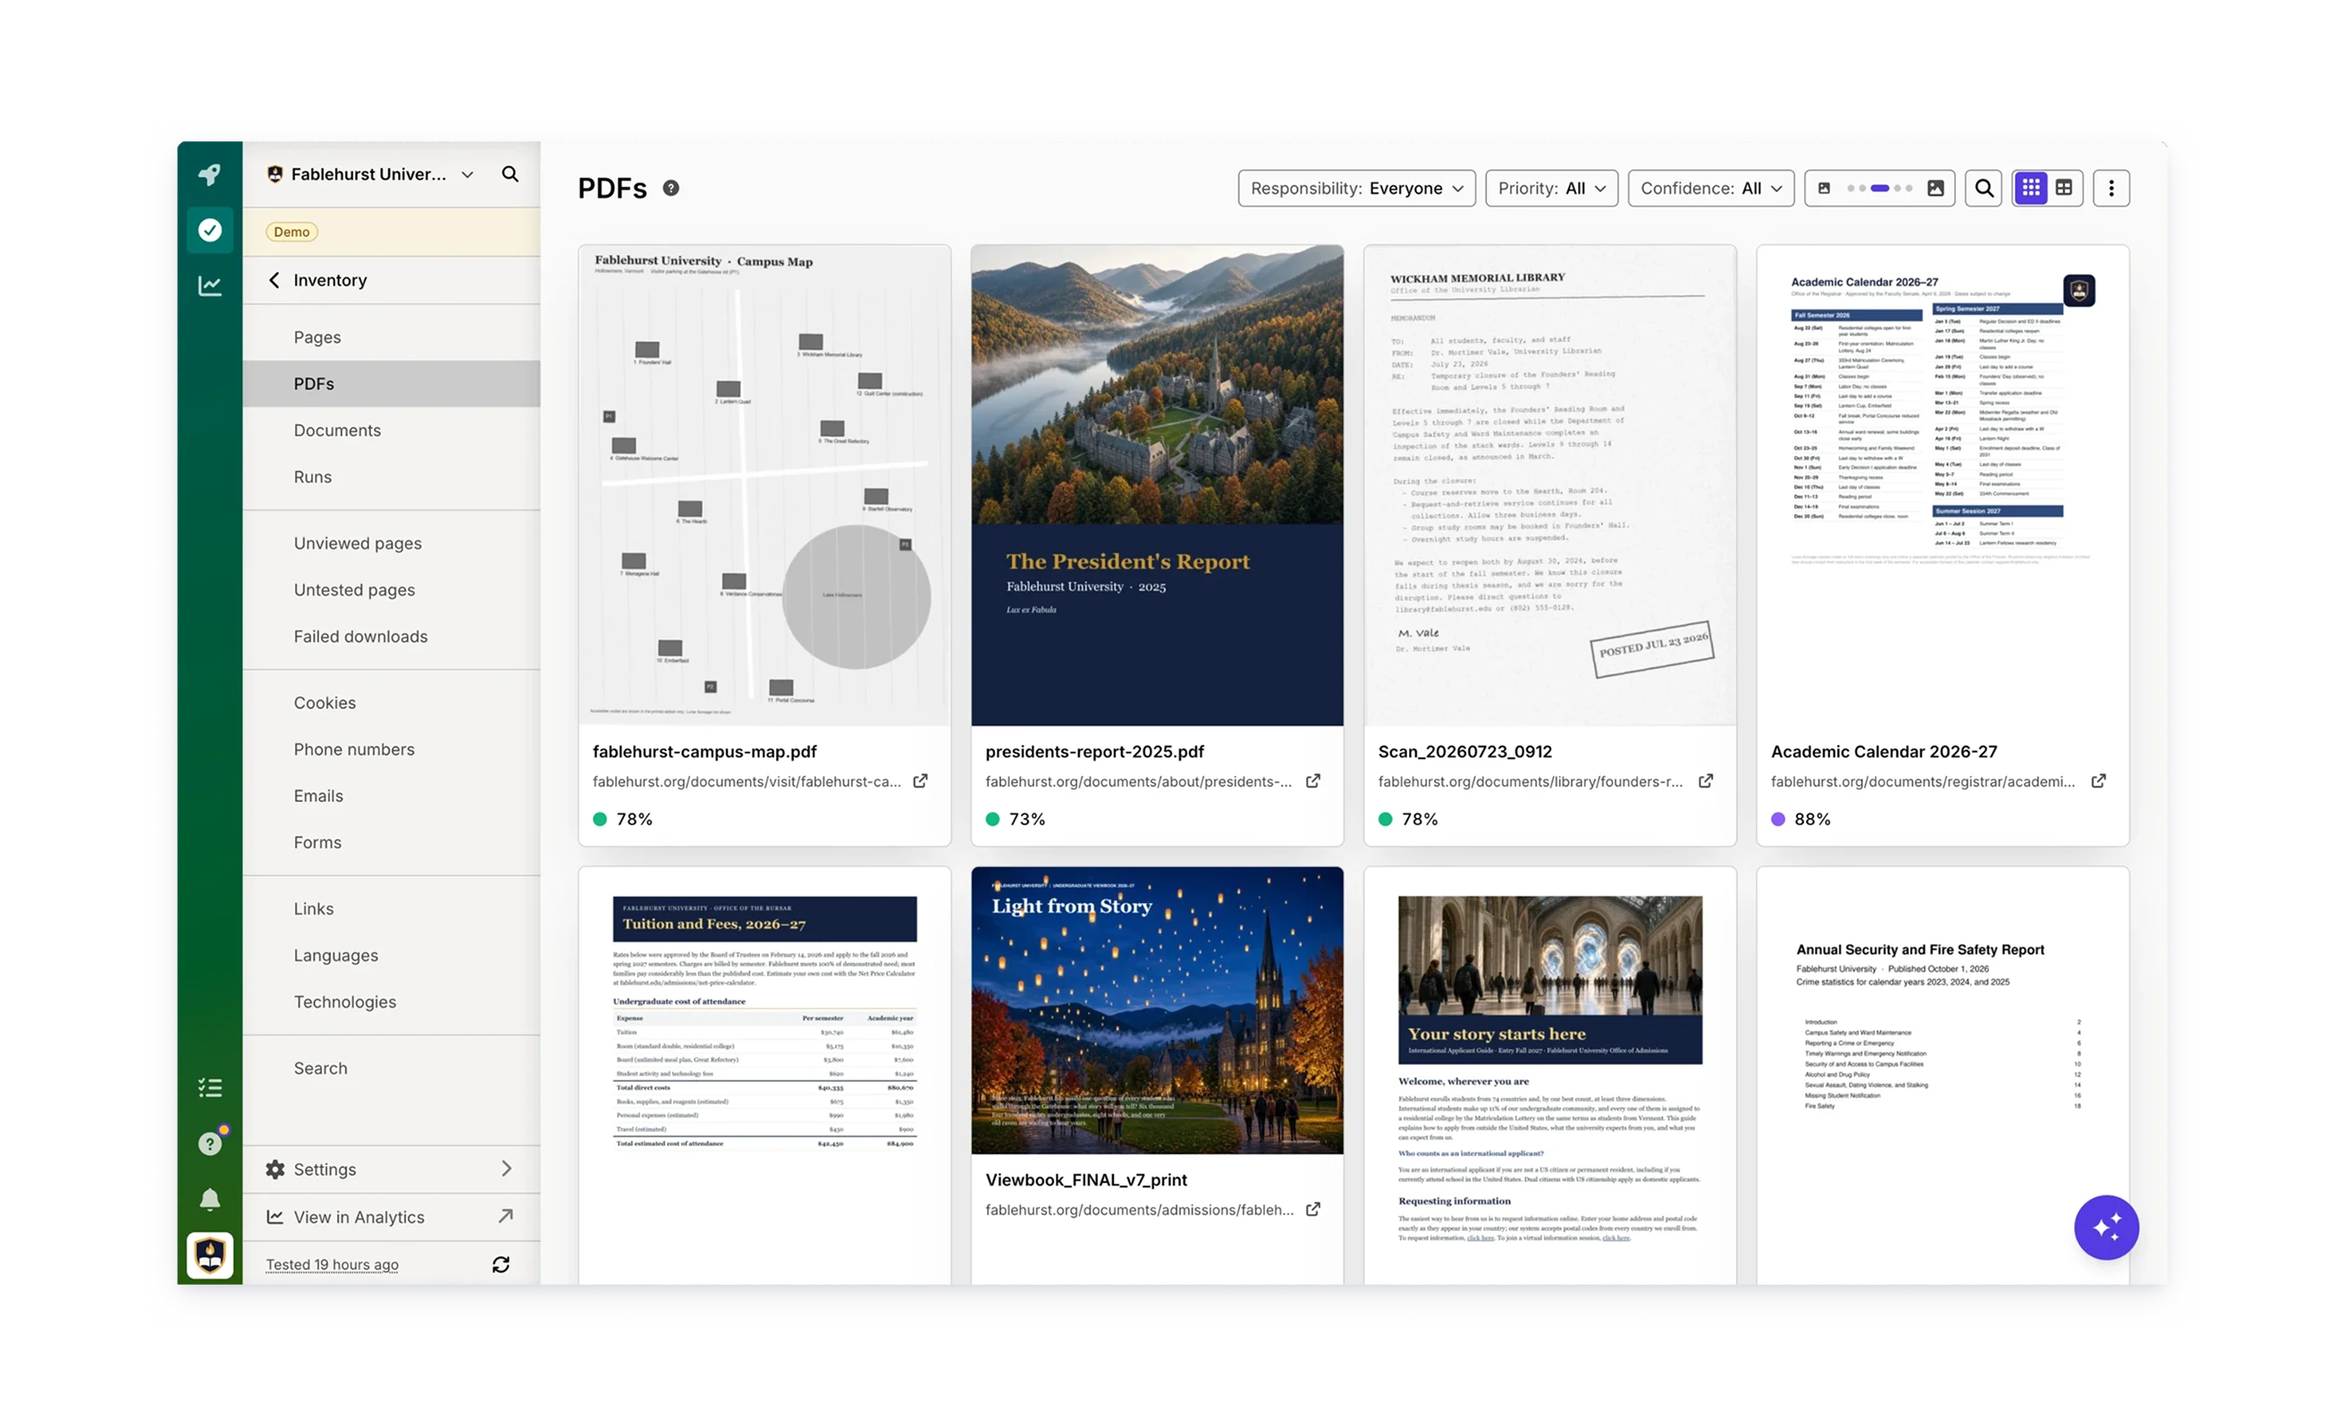This screenshot has width=2345, height=1426.
Task: Click the fablehurst-campus-map.pdf title
Action: coord(704,751)
